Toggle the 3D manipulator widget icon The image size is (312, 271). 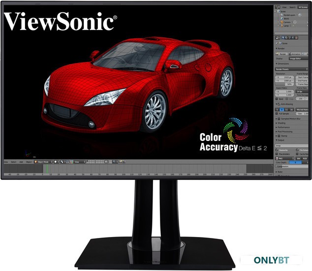coord(71,162)
